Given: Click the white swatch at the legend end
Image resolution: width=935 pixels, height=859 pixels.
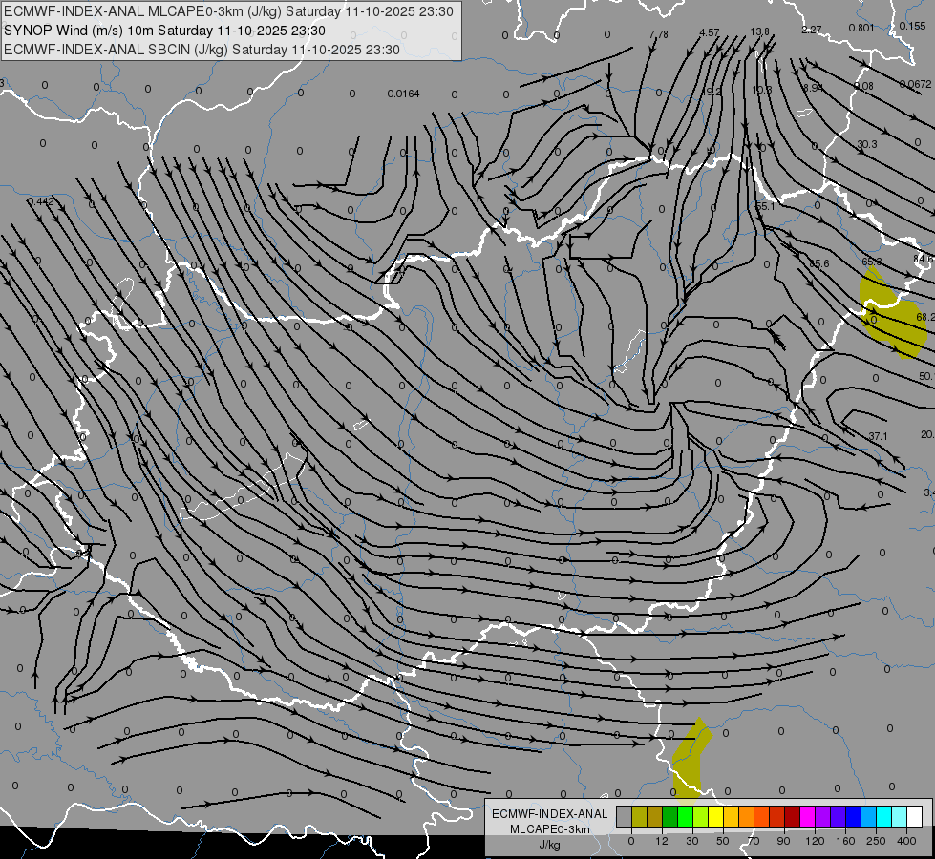Looking at the screenshot, I should [915, 817].
